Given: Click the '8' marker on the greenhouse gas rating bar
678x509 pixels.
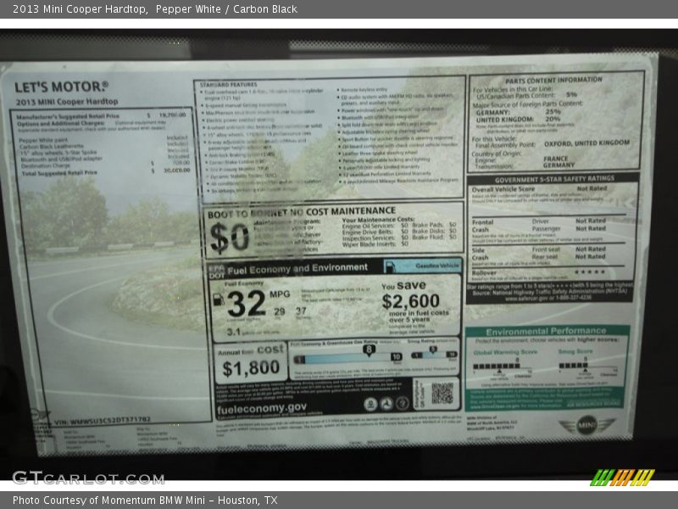Looking at the screenshot, I should click(x=369, y=350).
